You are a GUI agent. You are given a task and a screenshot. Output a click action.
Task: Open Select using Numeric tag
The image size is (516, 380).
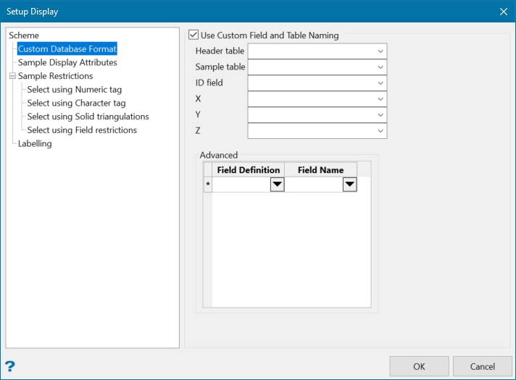(75, 90)
